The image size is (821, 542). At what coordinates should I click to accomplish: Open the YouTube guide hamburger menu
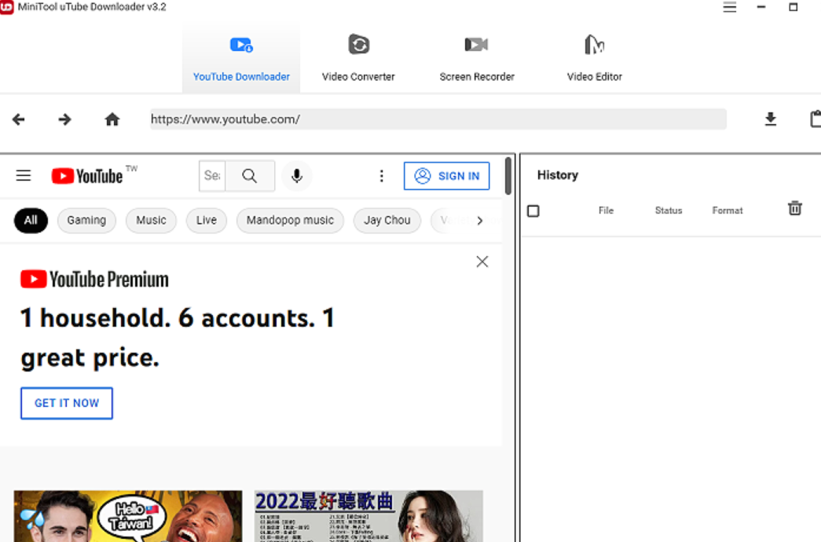click(24, 175)
